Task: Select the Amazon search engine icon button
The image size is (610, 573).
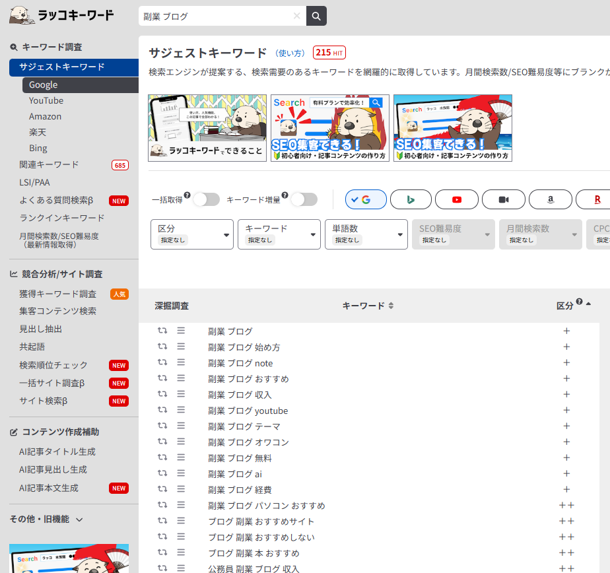Action: (x=550, y=199)
